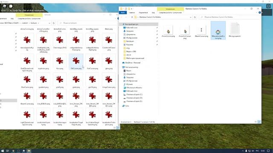
Task: Select explosion.png in textures window
Action: [x=44, y=62]
